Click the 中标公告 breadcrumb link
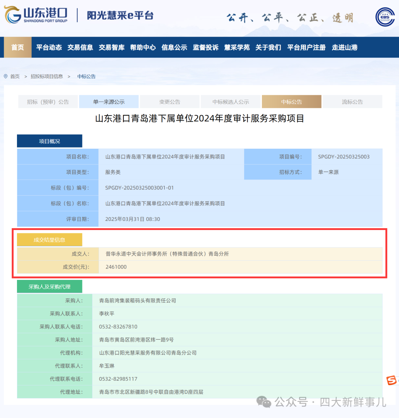 coord(86,76)
